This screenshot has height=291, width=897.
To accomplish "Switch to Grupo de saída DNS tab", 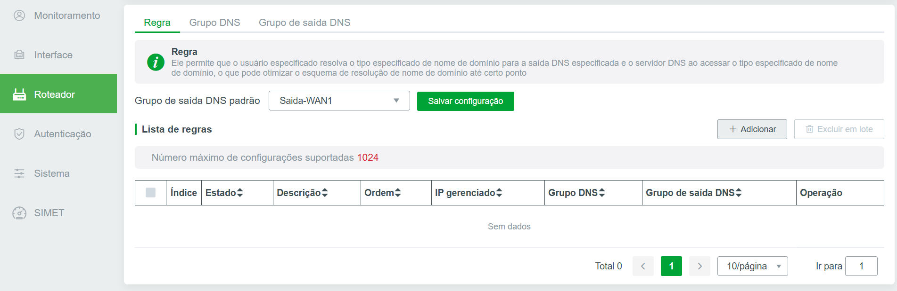I will [304, 23].
